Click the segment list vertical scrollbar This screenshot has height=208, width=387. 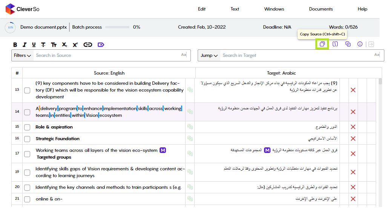click(380, 81)
